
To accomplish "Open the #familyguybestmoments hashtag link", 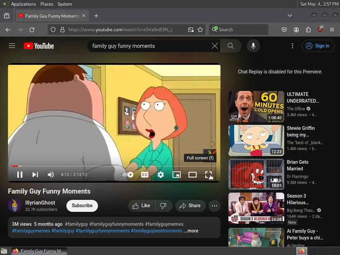I will click(x=156, y=231).
